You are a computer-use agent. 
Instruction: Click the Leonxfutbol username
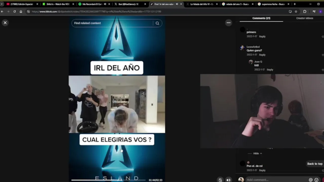253,47
